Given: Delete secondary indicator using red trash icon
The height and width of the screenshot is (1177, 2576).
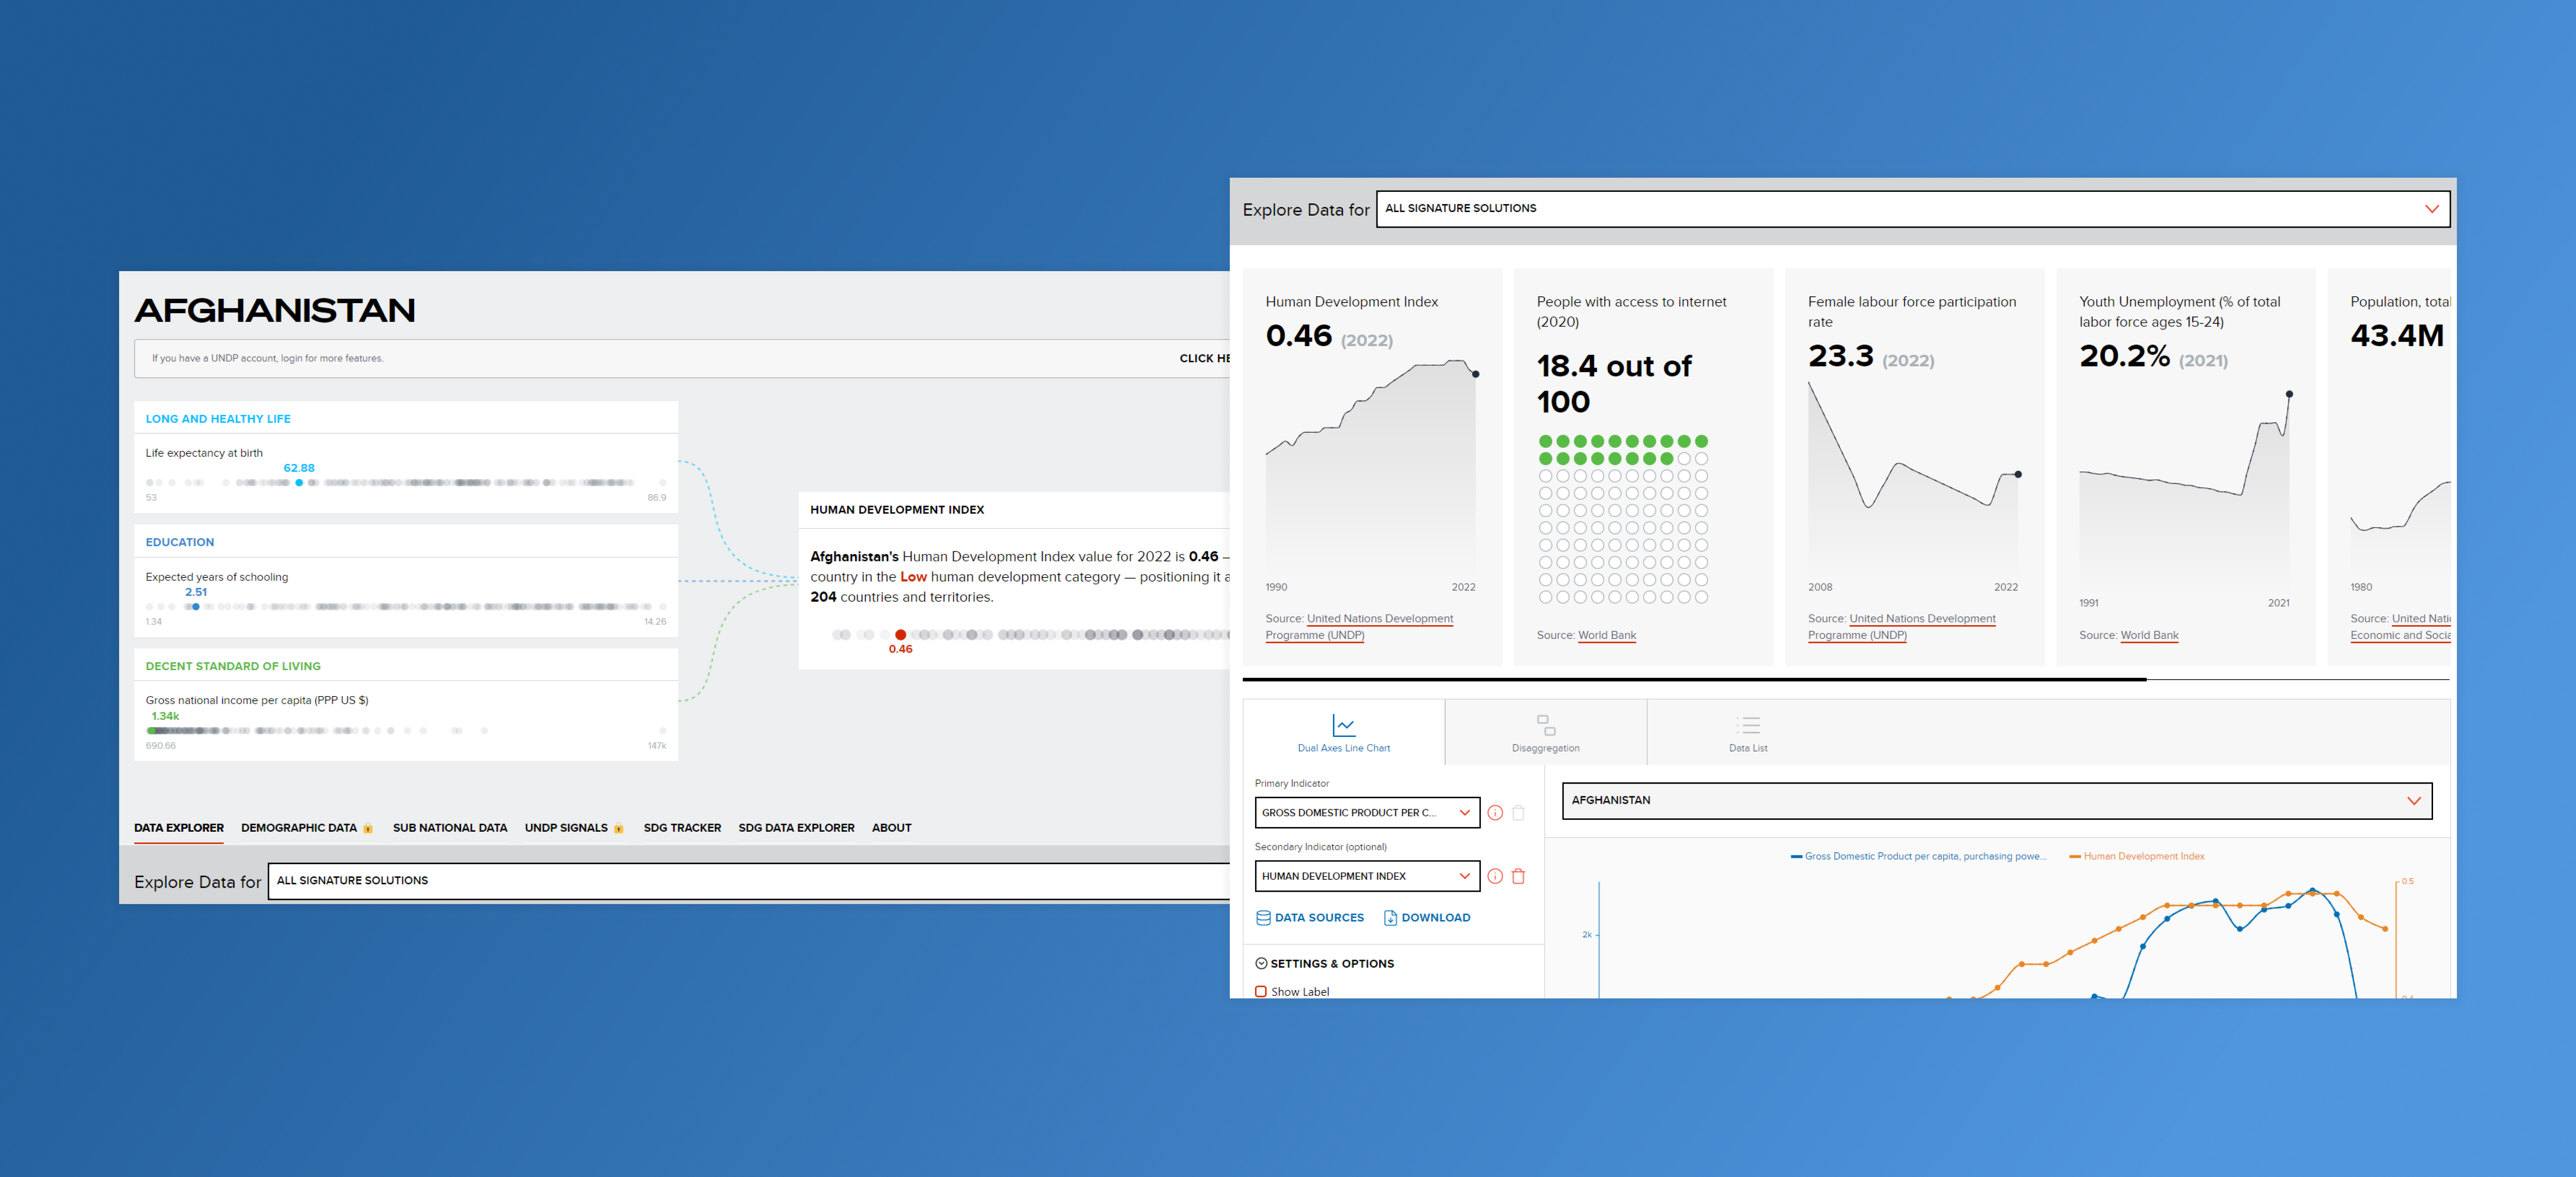Looking at the screenshot, I should [1518, 876].
